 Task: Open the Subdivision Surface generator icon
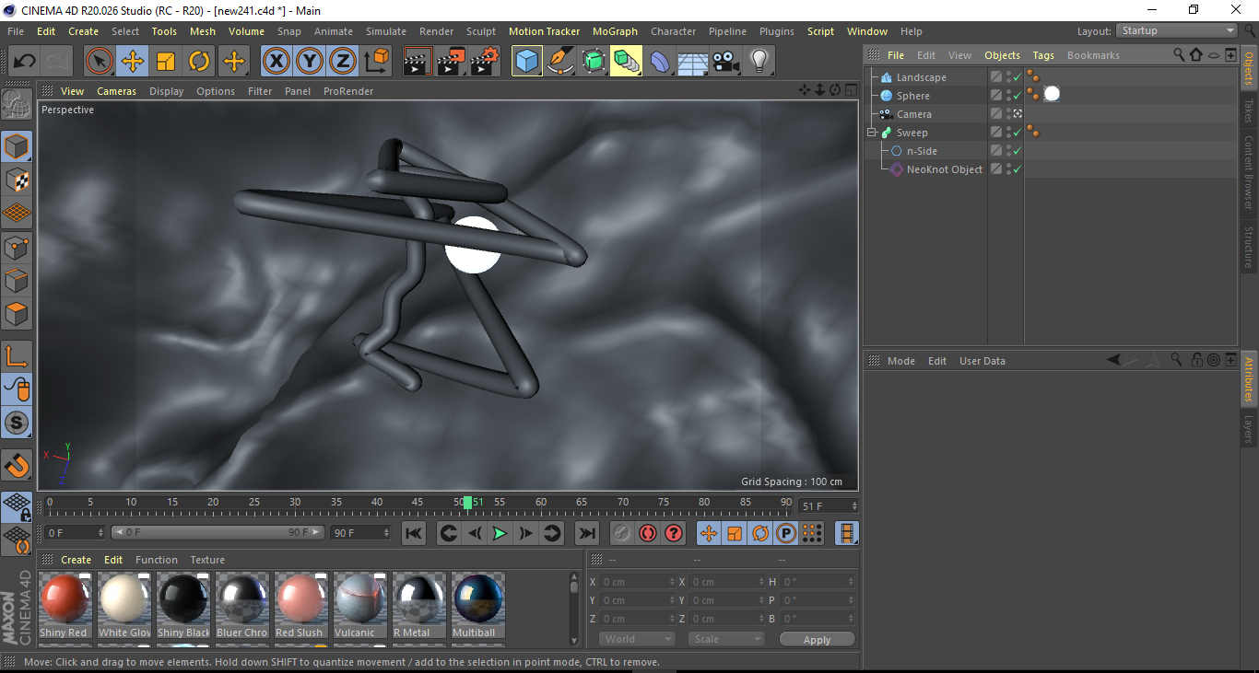point(594,62)
